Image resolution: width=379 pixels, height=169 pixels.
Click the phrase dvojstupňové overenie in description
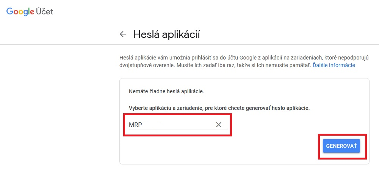[146, 65]
